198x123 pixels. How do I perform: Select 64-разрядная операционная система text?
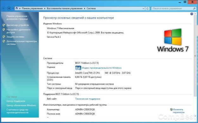94,84
